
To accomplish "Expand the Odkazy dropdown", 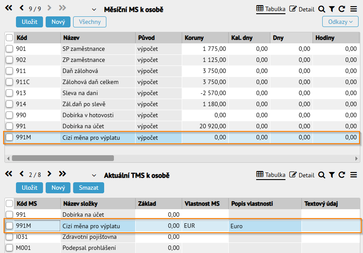I will 340,22.
